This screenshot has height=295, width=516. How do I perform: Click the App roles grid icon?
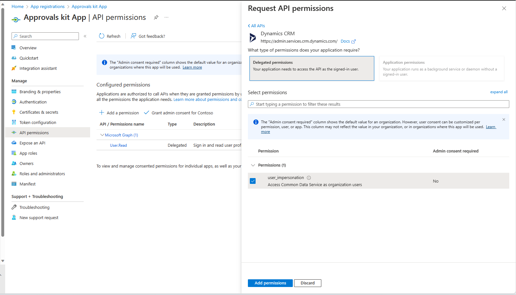(x=14, y=153)
